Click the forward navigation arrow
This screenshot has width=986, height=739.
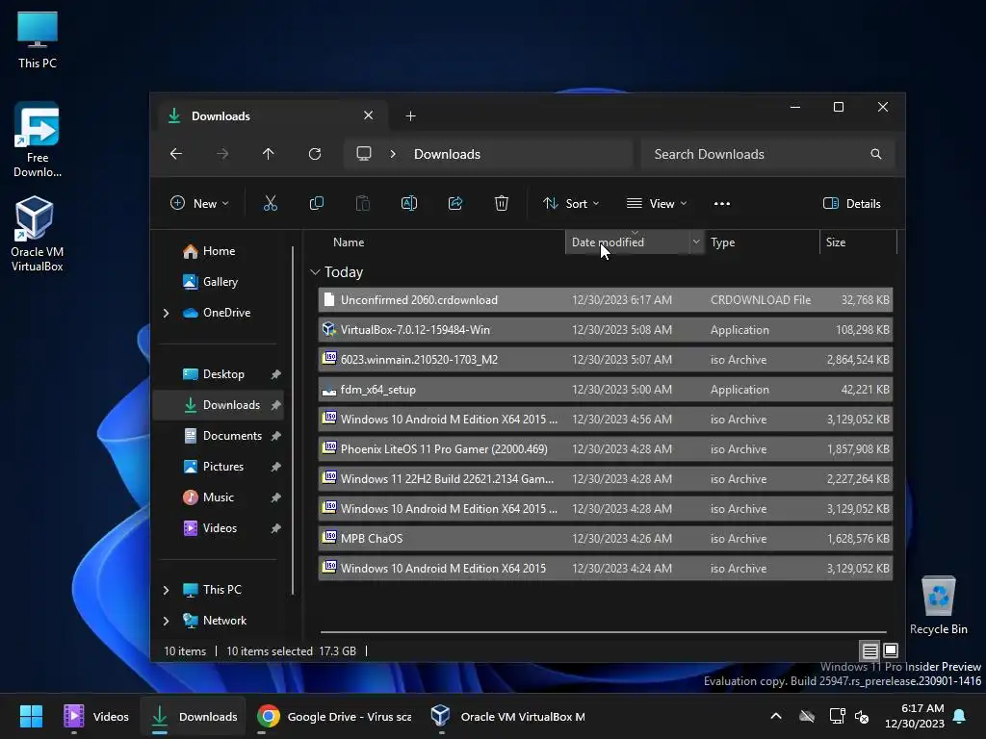click(x=222, y=154)
